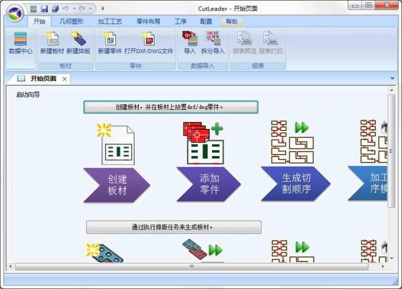Image resolution: width=402 pixels, height=289 pixels.
Task: Click the Save All icon in quick access toolbar
Action: point(55,9)
